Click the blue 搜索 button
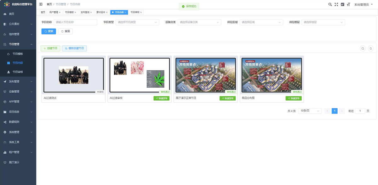This screenshot has height=185, width=378. 49,31
